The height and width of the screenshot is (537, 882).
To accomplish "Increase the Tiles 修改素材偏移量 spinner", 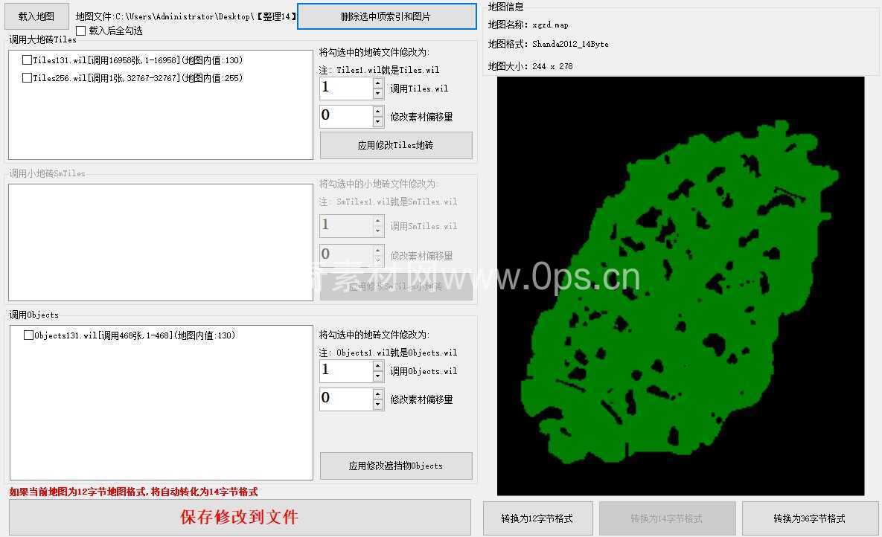I will click(x=378, y=112).
